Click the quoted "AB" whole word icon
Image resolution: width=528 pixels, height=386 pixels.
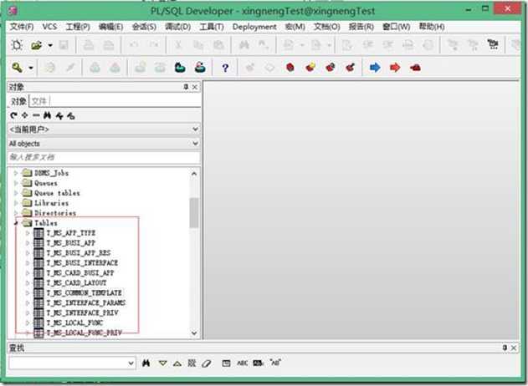click(275, 363)
